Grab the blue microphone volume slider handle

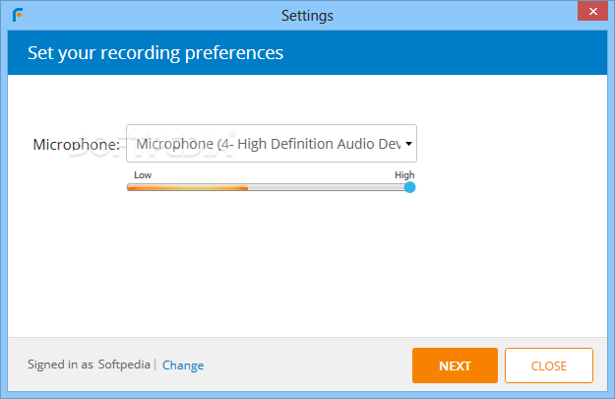(x=410, y=187)
